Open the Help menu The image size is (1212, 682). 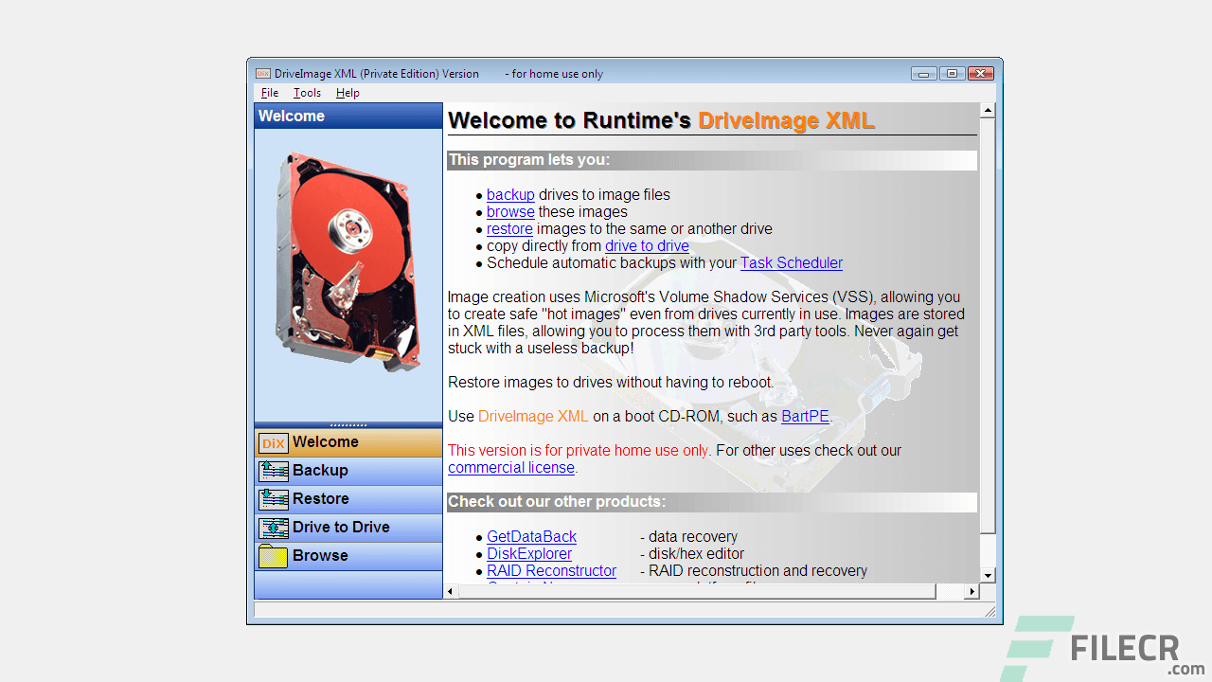click(x=348, y=92)
